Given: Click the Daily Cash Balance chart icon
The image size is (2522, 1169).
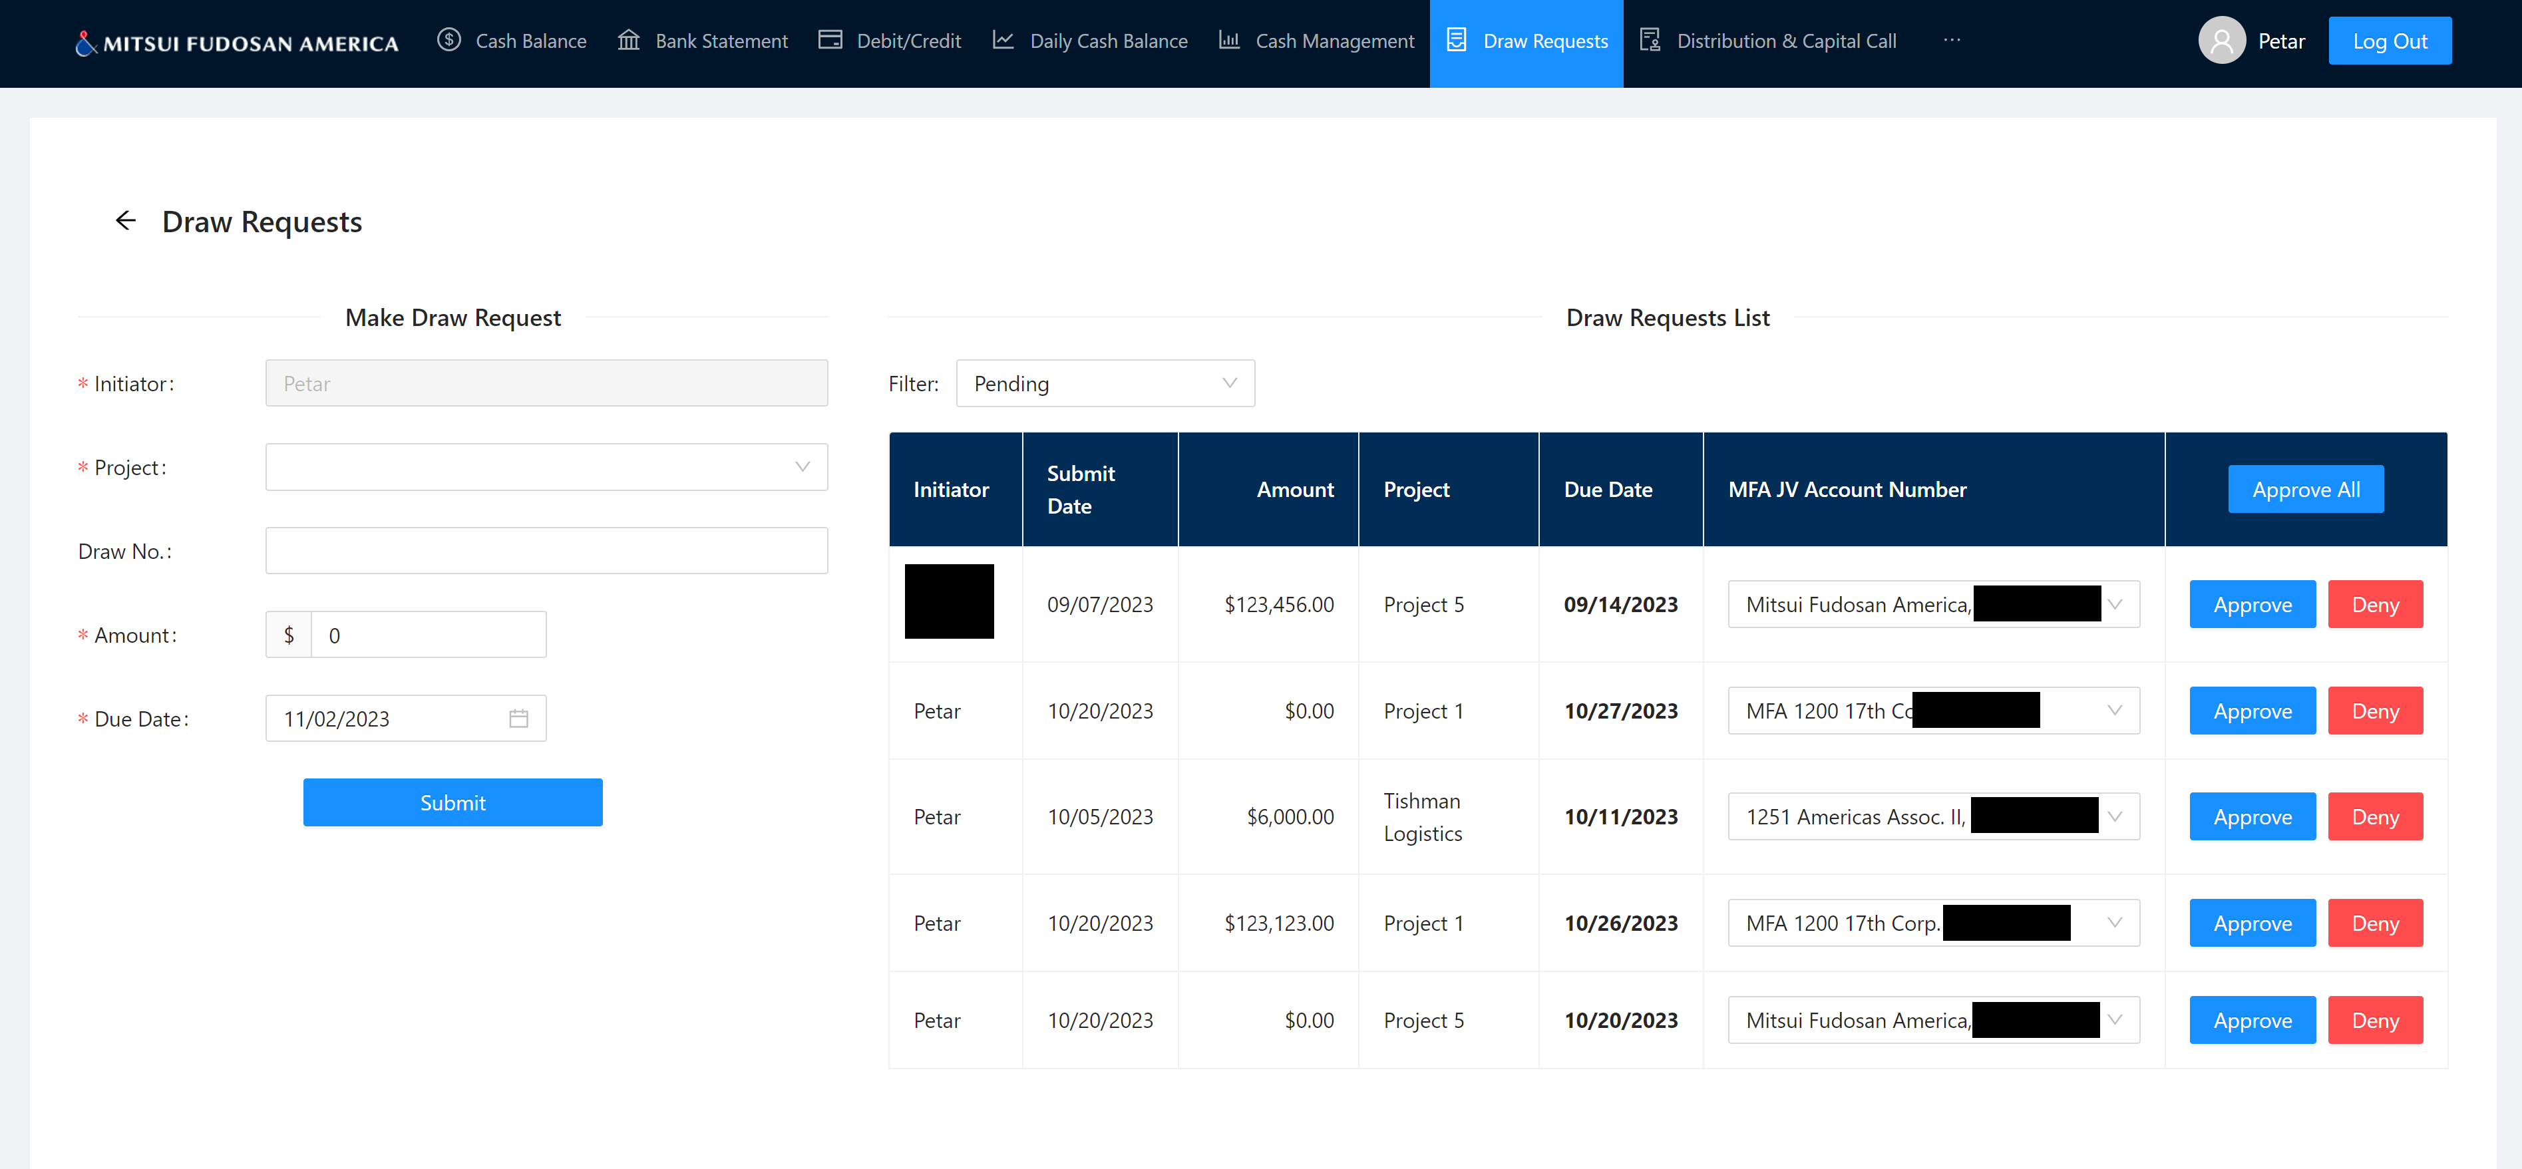Looking at the screenshot, I should pyautogui.click(x=1003, y=40).
